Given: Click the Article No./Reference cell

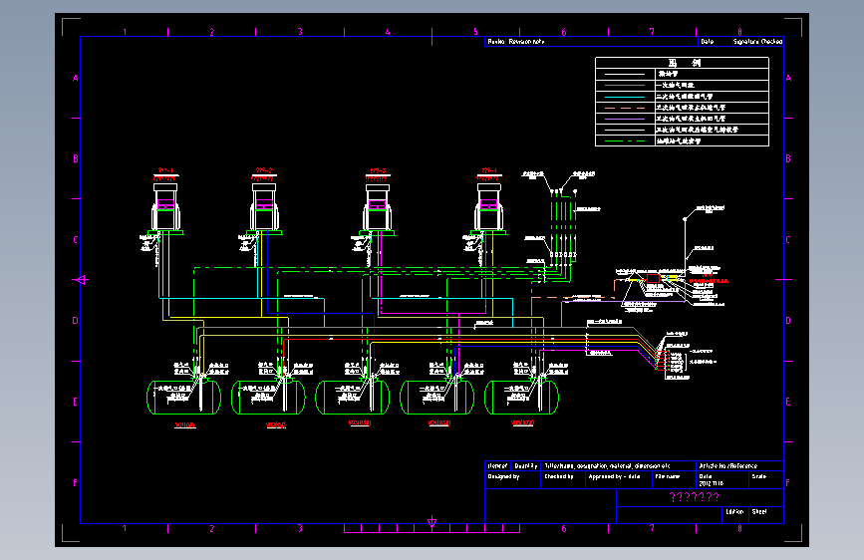Looking at the screenshot, I should [x=739, y=466].
